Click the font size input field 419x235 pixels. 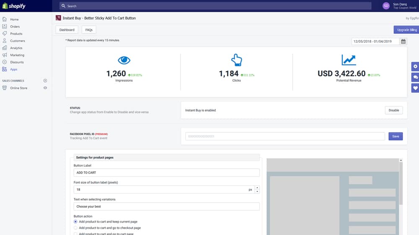(164, 190)
